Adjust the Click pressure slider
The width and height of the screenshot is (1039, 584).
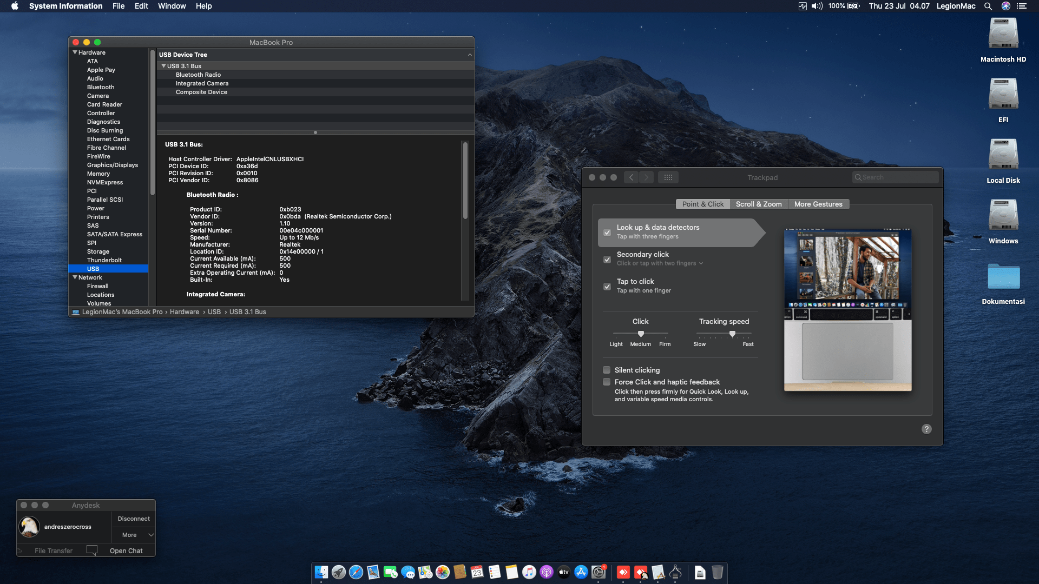641,334
